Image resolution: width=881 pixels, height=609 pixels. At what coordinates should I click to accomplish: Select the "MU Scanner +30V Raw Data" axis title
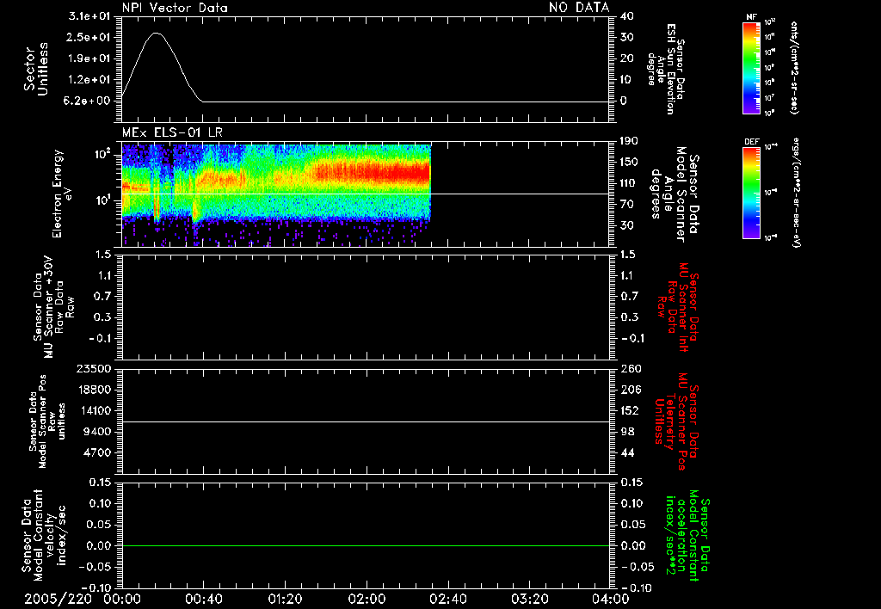coord(52,307)
